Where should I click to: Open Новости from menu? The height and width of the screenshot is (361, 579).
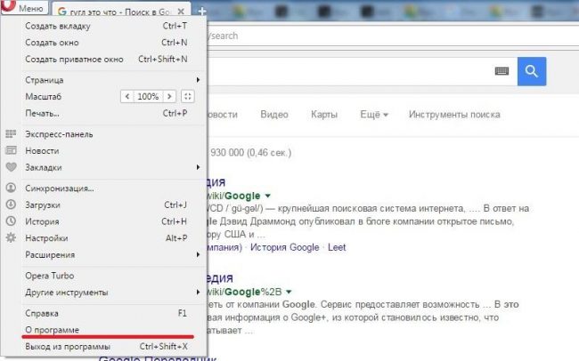(106, 151)
